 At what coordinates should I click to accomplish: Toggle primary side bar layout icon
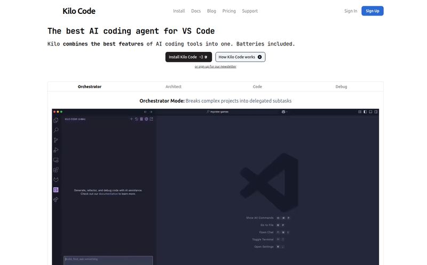[x=365, y=112]
